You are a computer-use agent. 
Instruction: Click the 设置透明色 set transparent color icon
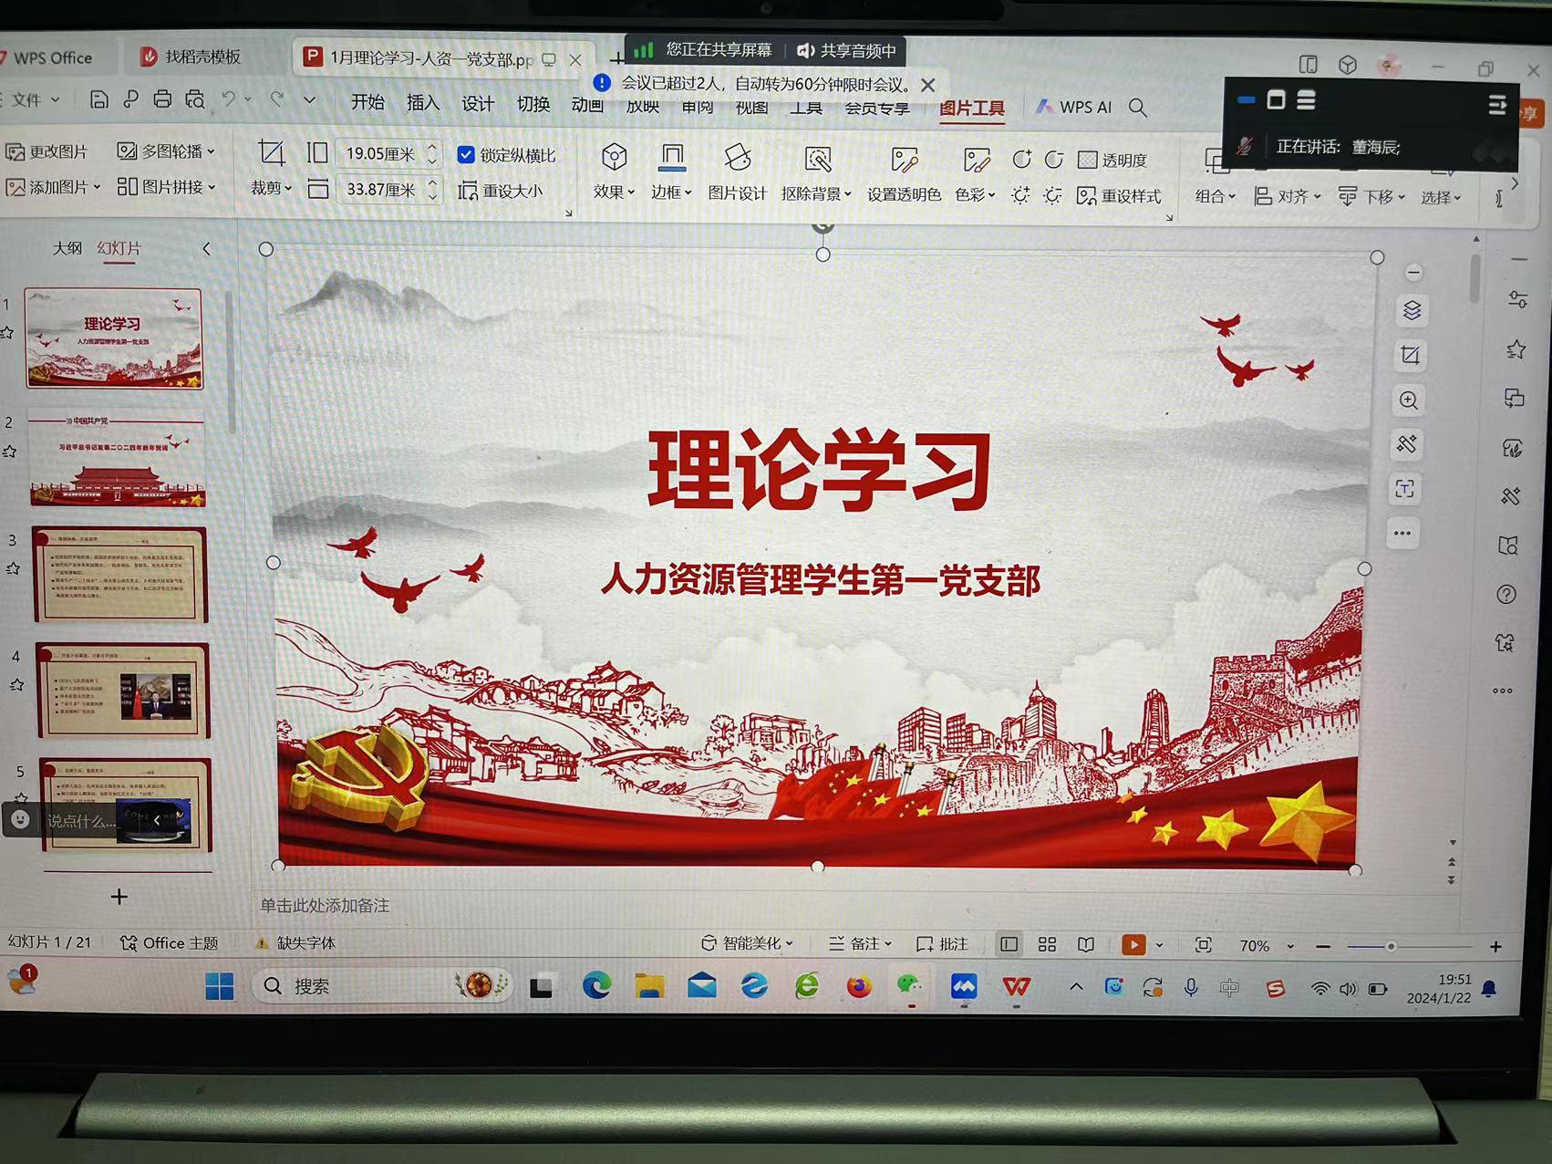(x=903, y=161)
